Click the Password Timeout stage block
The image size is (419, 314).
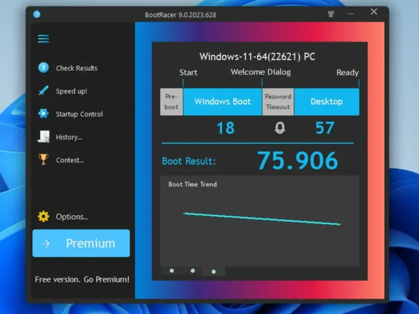[x=278, y=102]
